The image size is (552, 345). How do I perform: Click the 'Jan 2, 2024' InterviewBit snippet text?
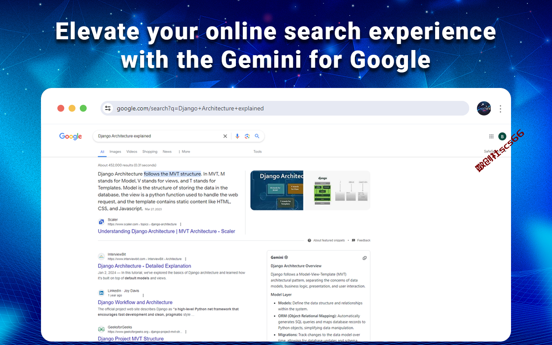172,276
